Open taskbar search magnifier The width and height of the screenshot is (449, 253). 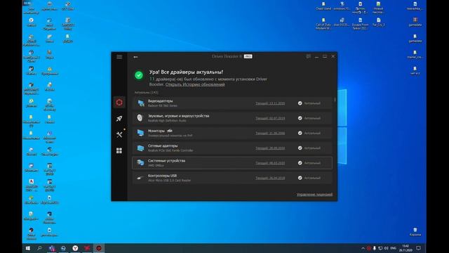click(x=39, y=248)
